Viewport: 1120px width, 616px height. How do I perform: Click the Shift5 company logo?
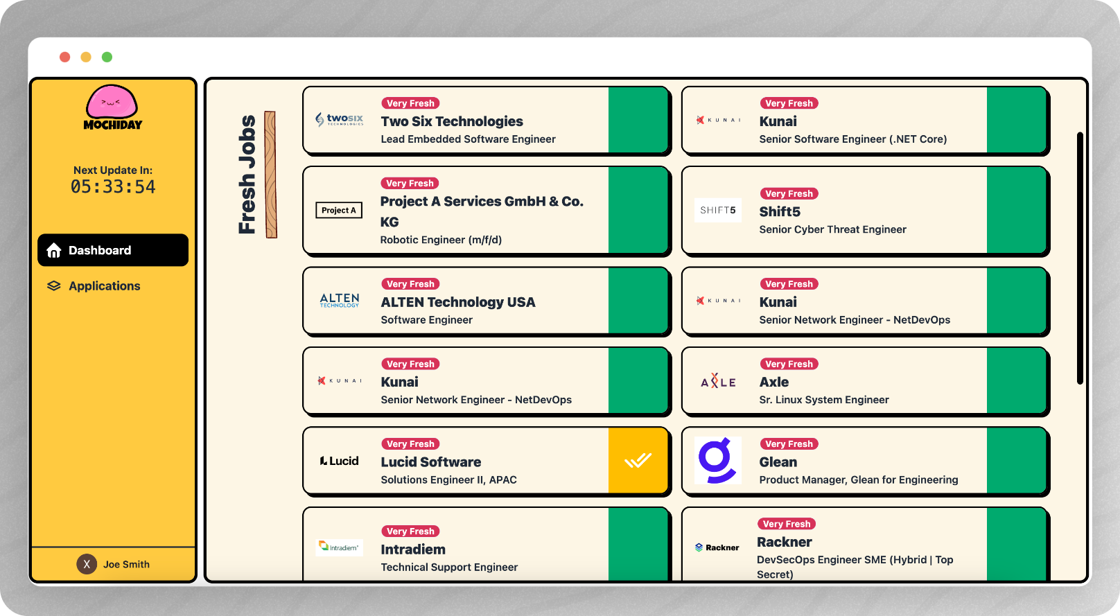pyautogui.click(x=718, y=210)
